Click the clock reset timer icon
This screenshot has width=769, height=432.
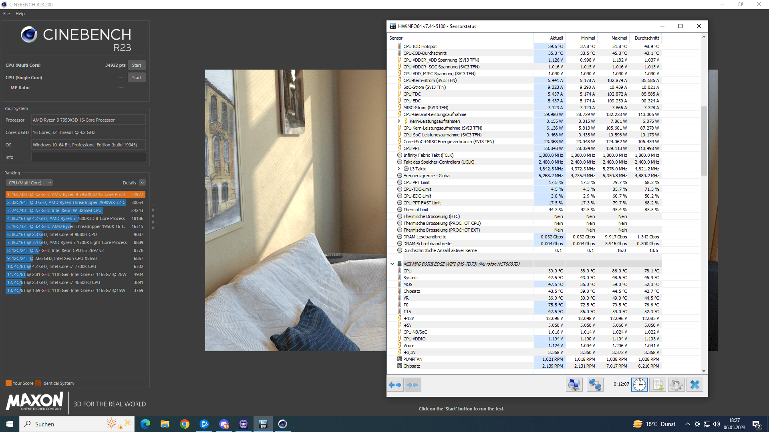640,385
